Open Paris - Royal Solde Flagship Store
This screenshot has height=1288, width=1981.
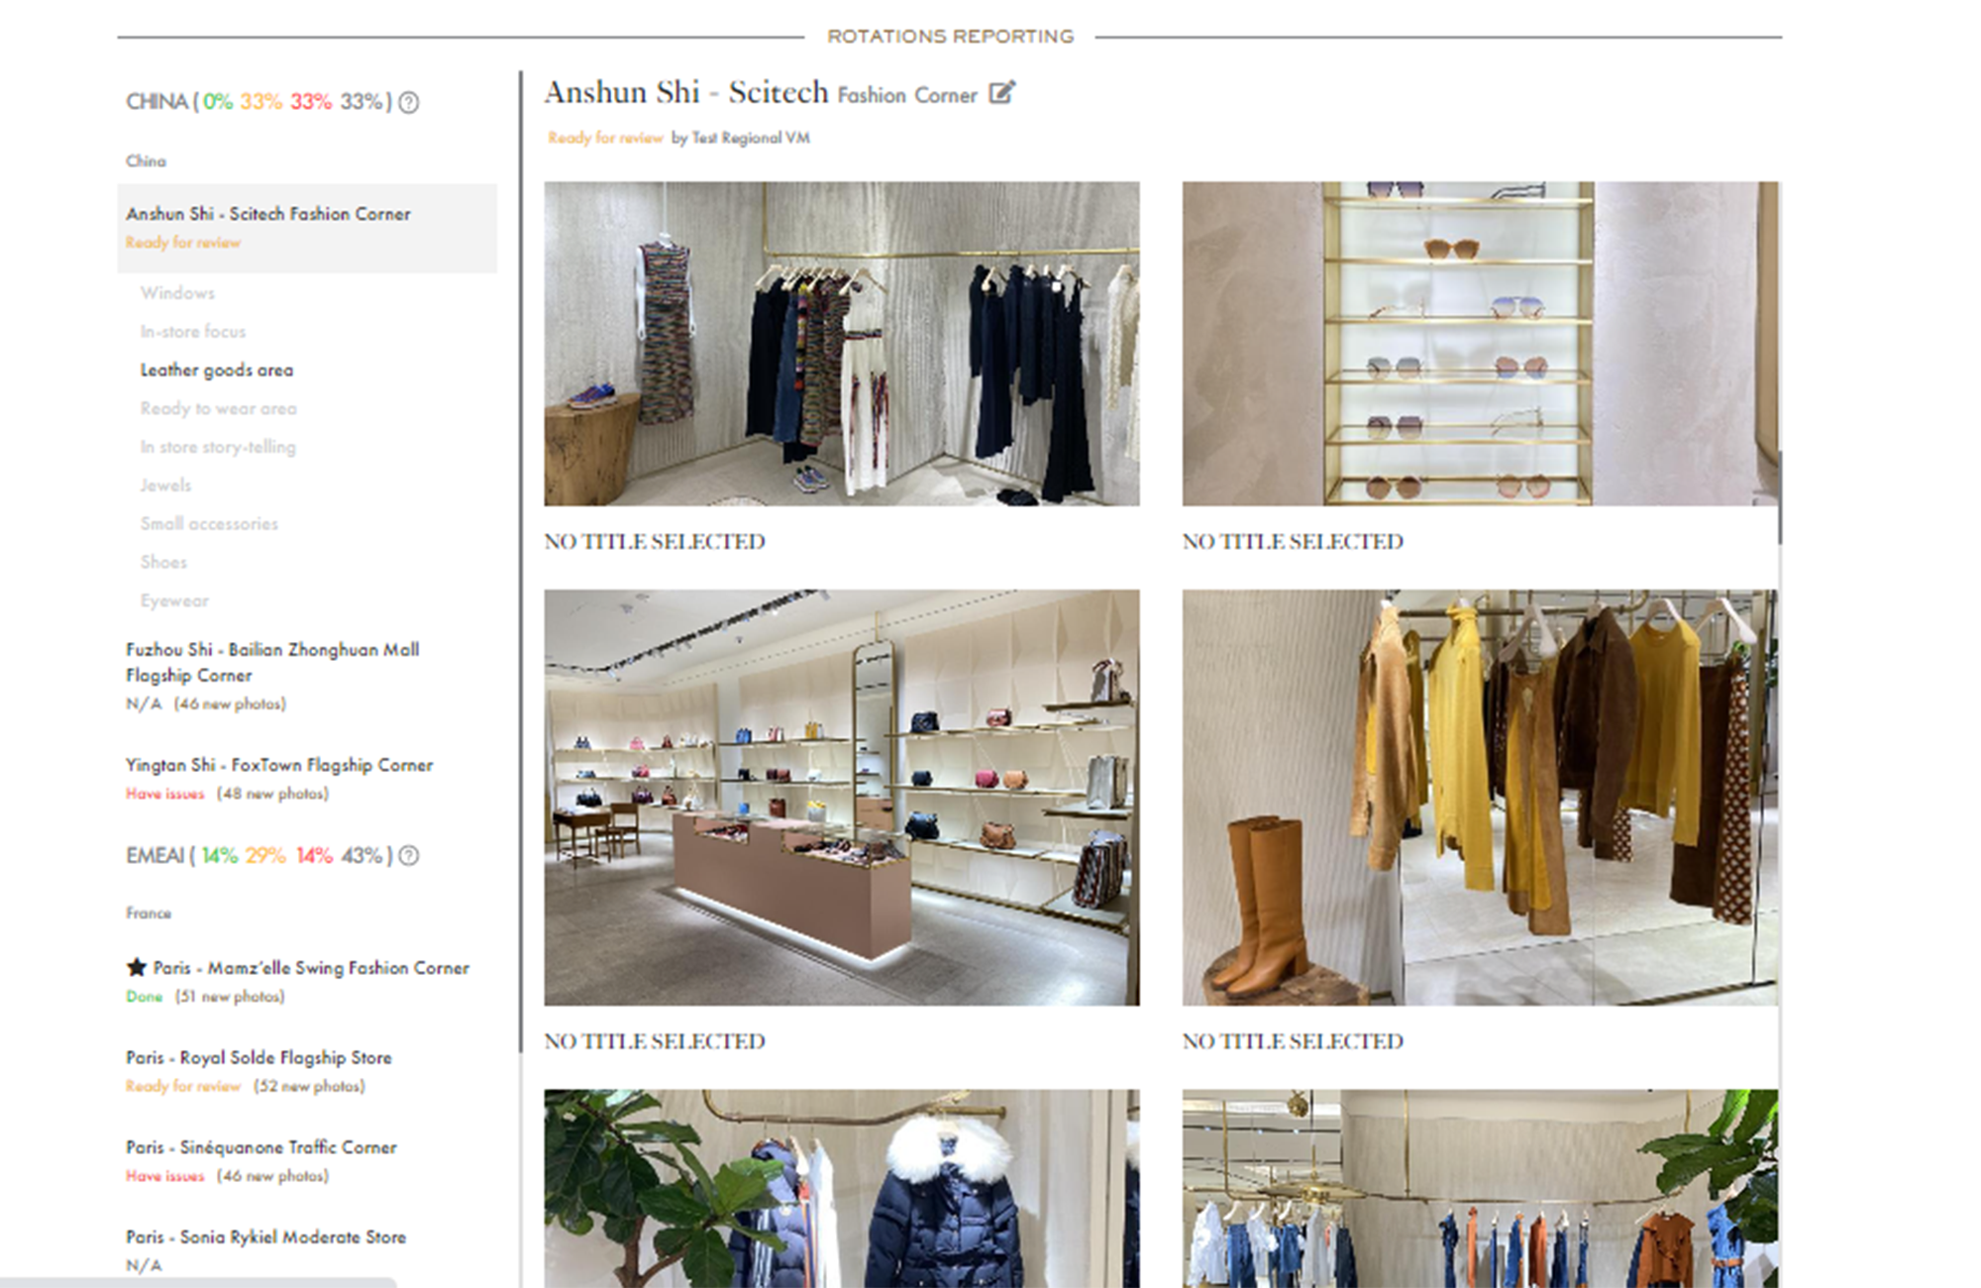pyautogui.click(x=259, y=1057)
